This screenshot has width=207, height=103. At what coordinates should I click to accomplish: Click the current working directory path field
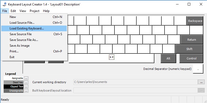pyautogui.click(x=136, y=82)
